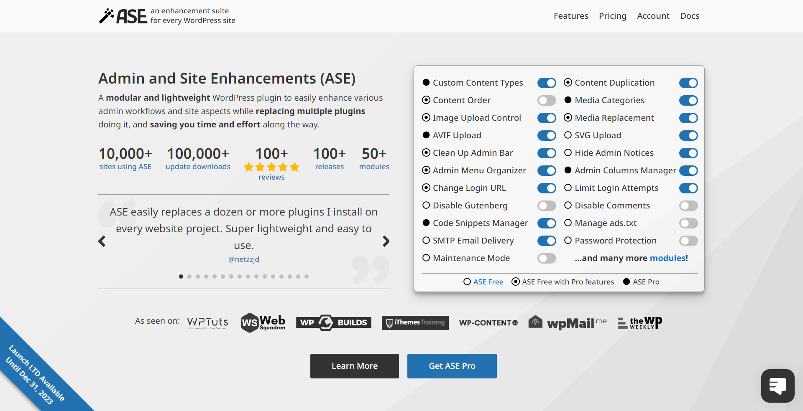This screenshot has height=411, width=803.
Task: Click the WS Web Squadron logo
Action: pos(263,322)
